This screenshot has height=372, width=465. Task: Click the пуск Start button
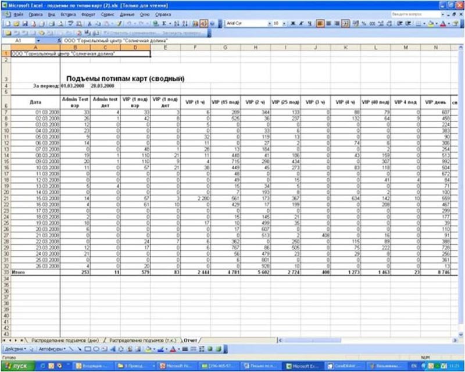(x=17, y=366)
